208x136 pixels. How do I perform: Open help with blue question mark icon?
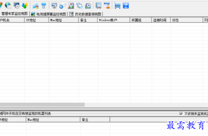point(126,6)
